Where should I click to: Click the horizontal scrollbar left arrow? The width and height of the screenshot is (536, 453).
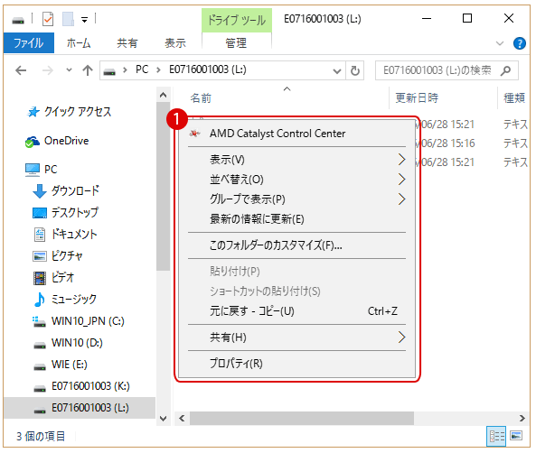(x=182, y=419)
